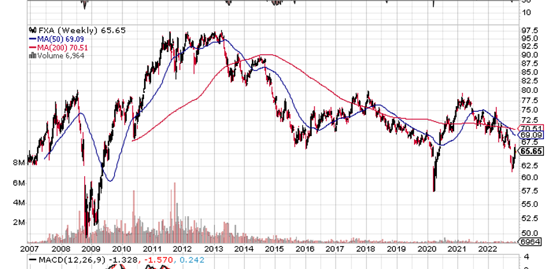551x269 pixels.
Task: Click the 67.5 price axis label
Action: pyautogui.click(x=529, y=142)
